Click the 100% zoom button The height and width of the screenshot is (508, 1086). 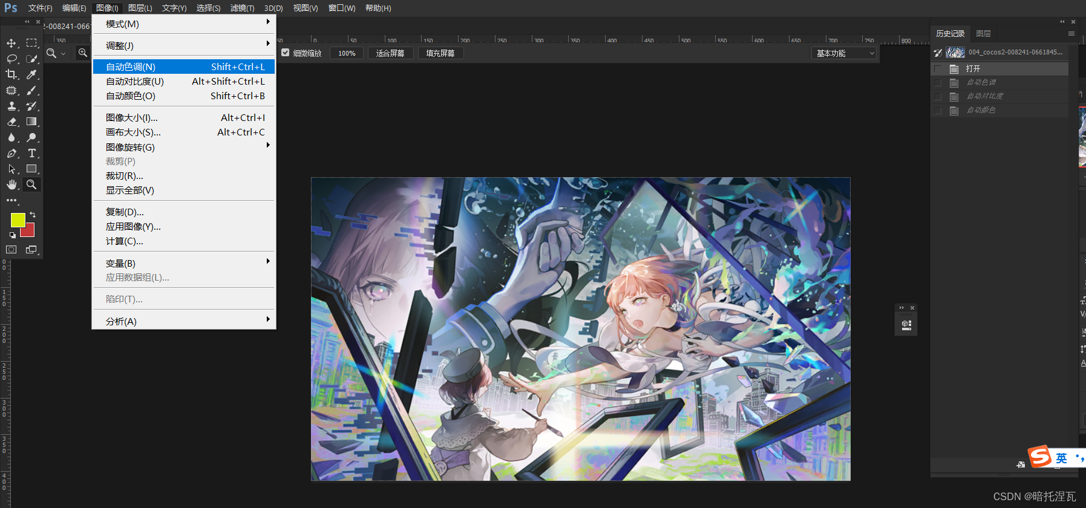[x=347, y=53]
